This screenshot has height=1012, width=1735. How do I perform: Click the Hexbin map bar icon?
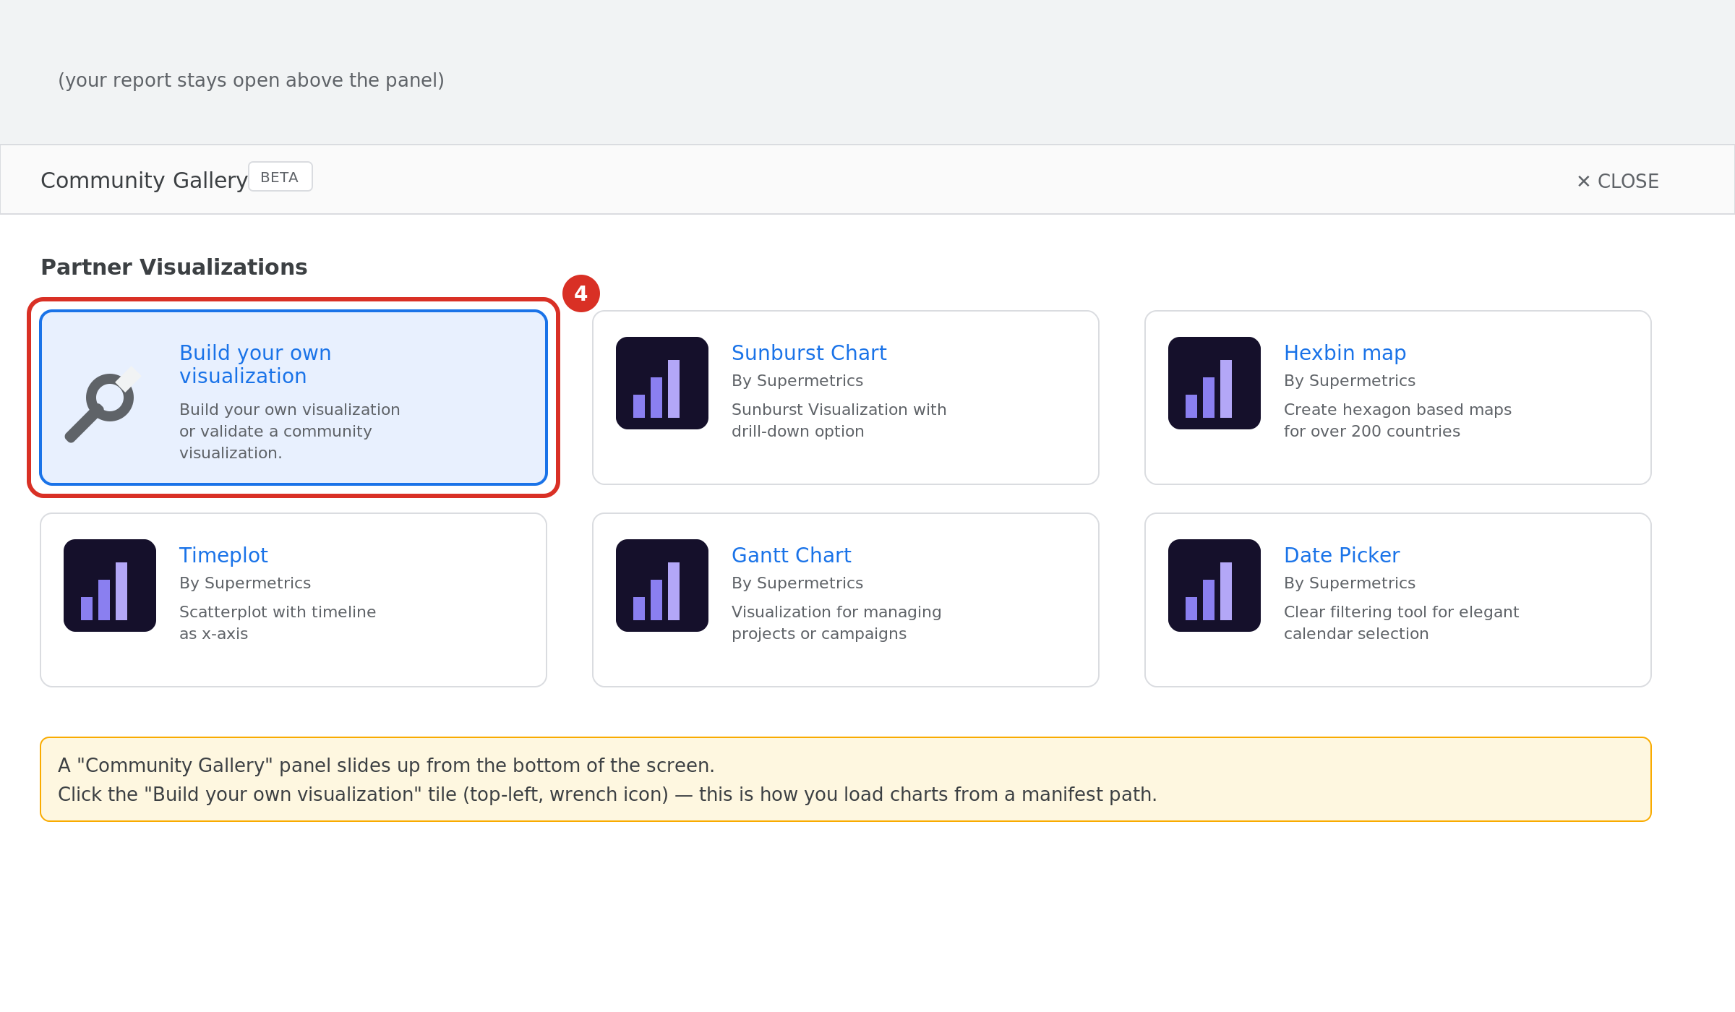(1214, 383)
